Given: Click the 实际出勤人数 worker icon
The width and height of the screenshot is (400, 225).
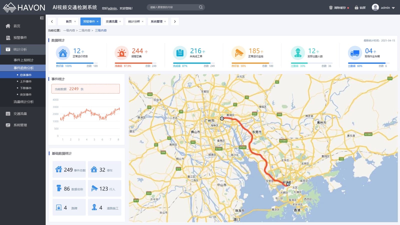Looking at the screenshot, I should (298, 53).
